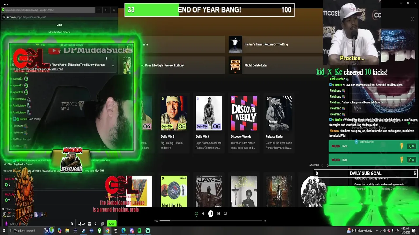Open the Kicks gifting icon in chat
The height and width of the screenshot is (235, 419).
coord(82,224)
